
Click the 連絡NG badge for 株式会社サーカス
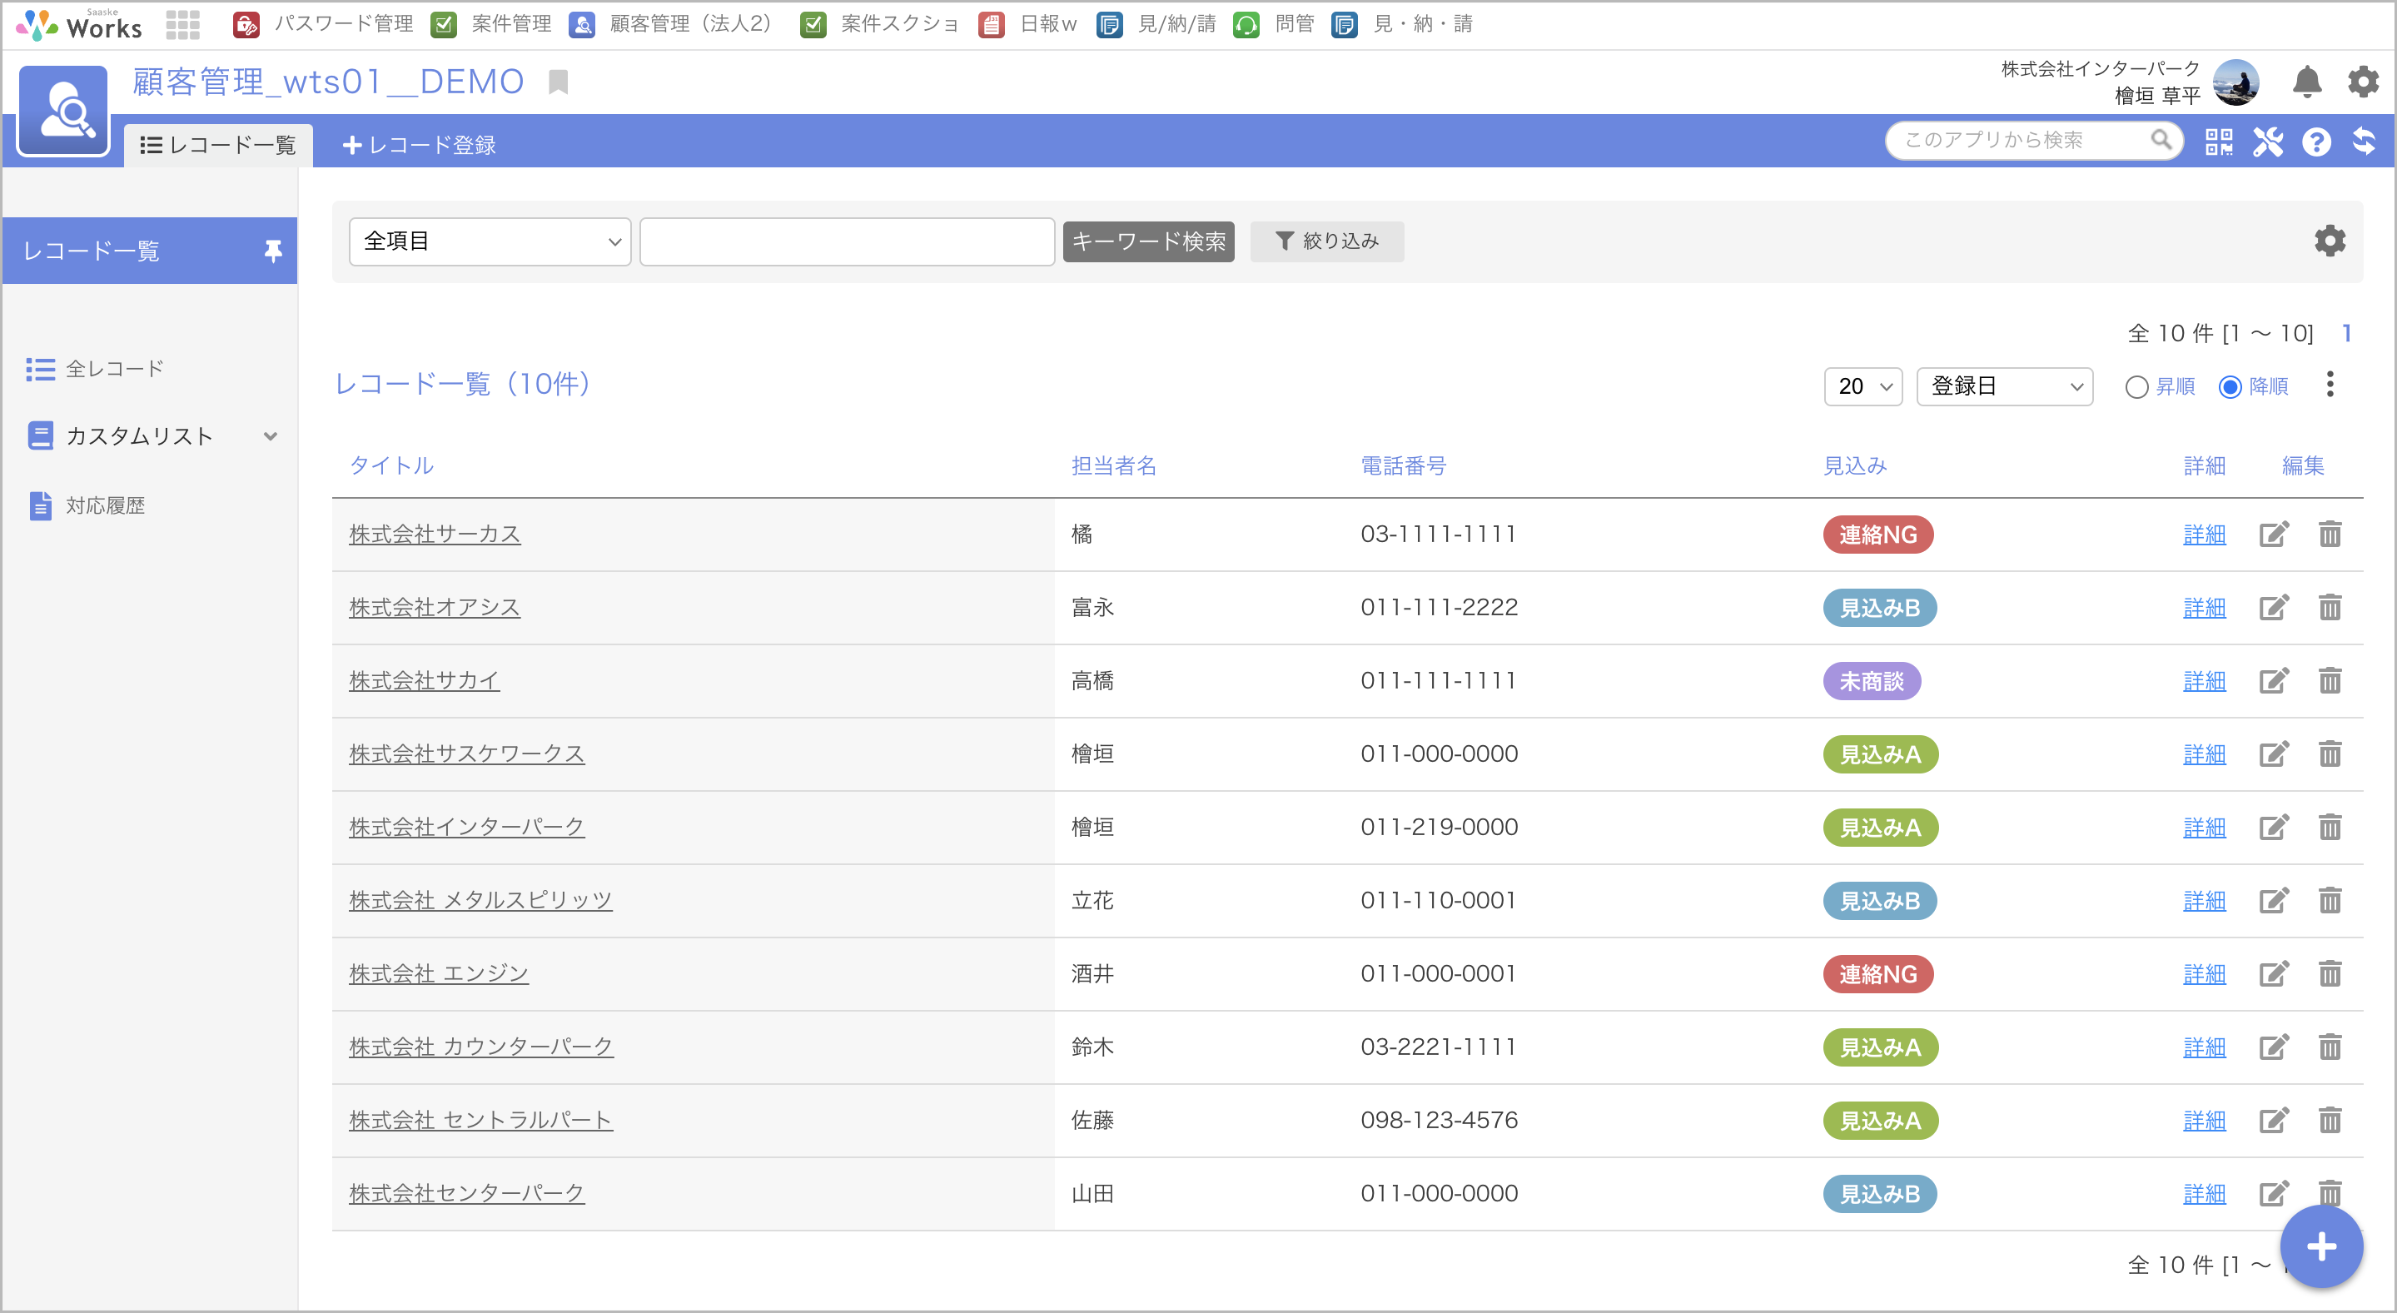pyautogui.click(x=1877, y=535)
